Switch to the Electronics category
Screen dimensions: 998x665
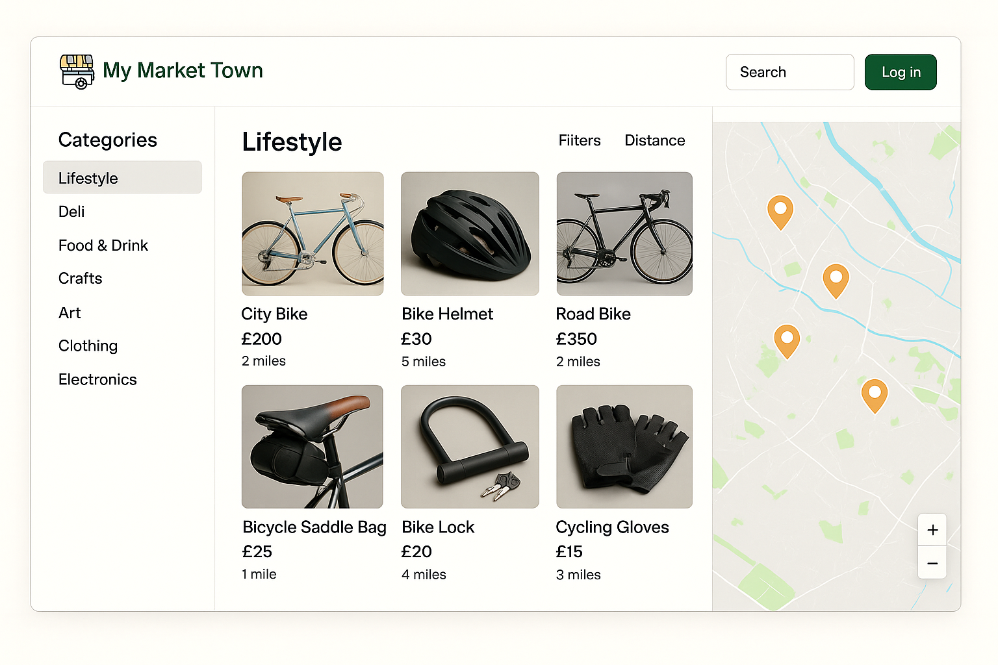tap(97, 379)
